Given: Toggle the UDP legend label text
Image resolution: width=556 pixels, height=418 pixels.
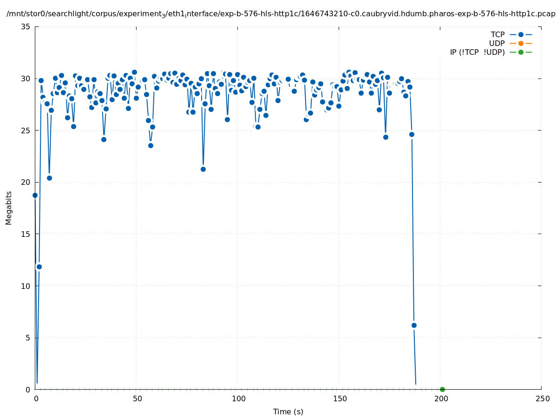Looking at the screenshot, I should [x=497, y=43].
